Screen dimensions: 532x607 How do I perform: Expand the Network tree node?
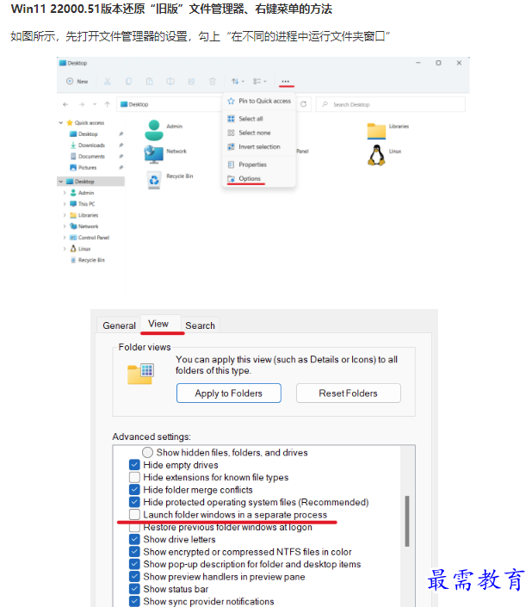point(65,226)
